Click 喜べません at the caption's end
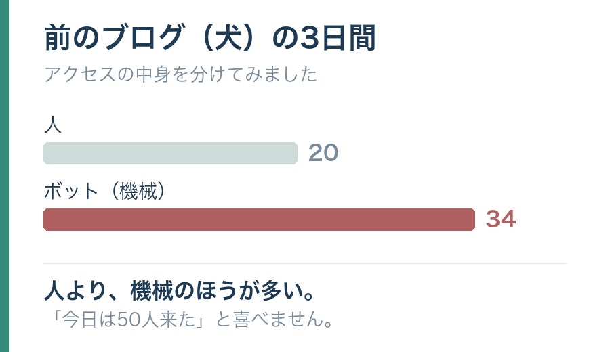 click(278, 320)
